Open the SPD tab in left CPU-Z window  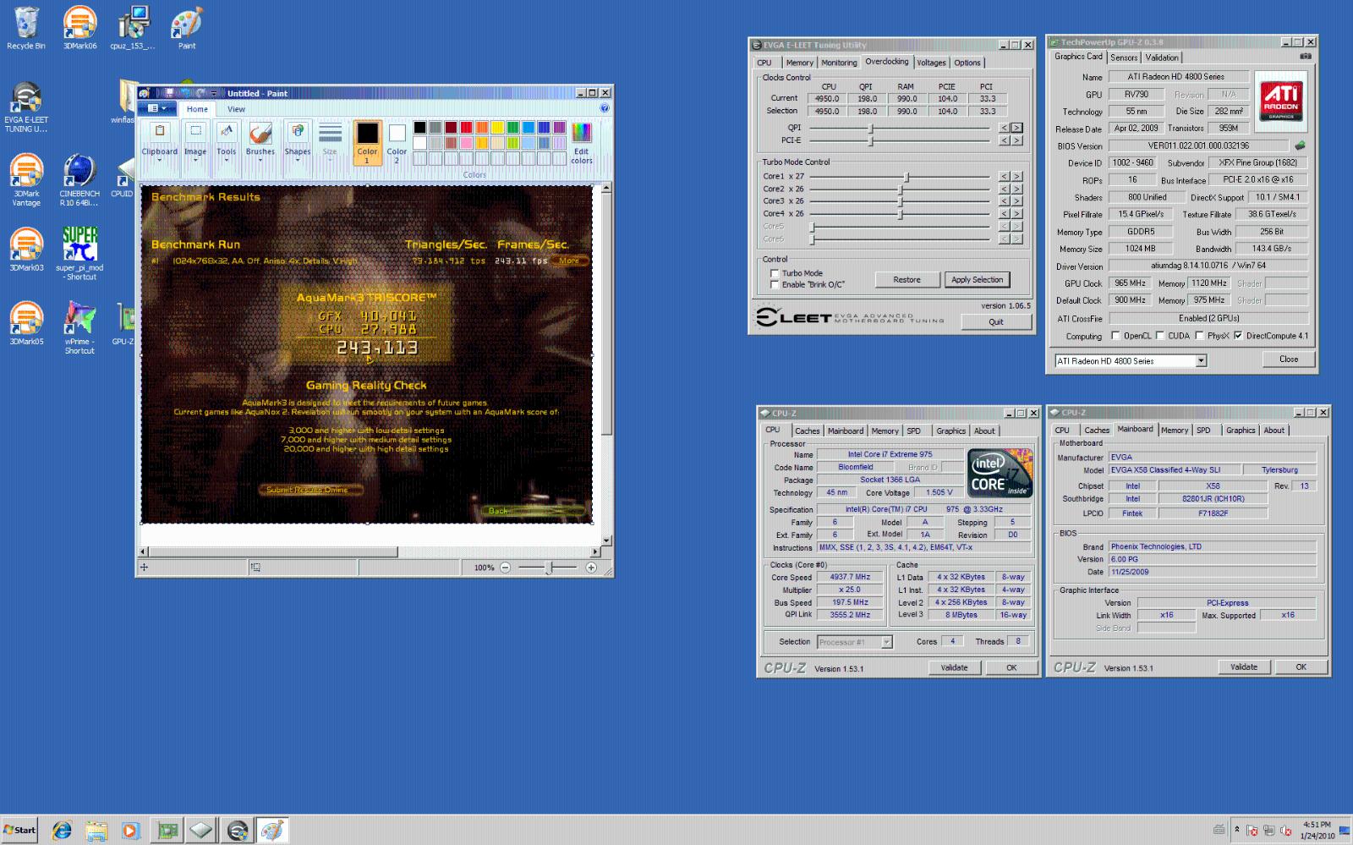914,431
